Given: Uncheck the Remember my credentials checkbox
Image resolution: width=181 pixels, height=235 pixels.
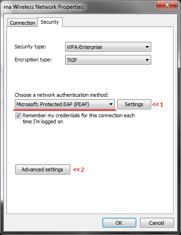Looking at the screenshot, I should [18, 116].
